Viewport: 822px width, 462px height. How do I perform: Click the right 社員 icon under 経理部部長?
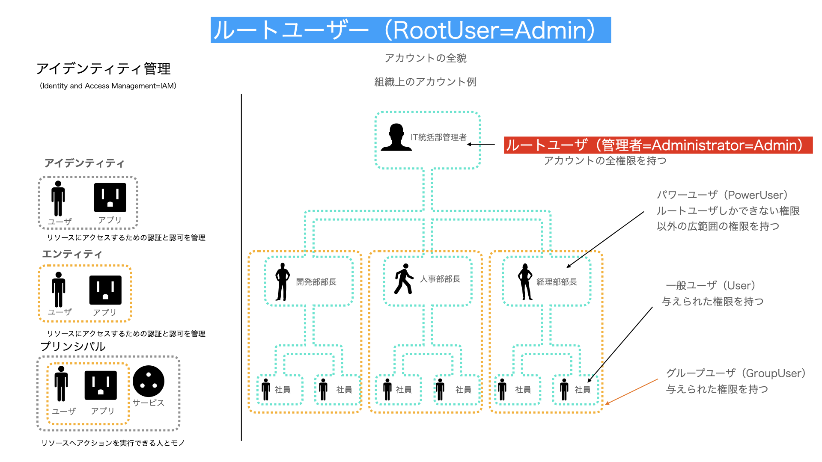click(x=564, y=389)
